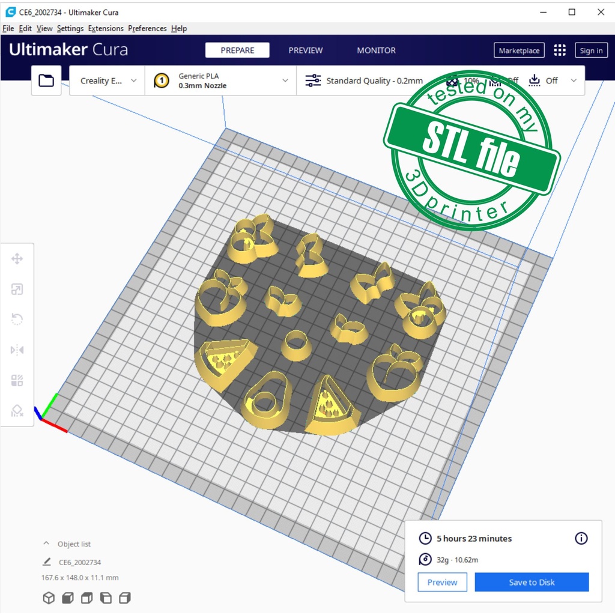Switch to front view cube icon
615x615 pixels.
click(68, 598)
